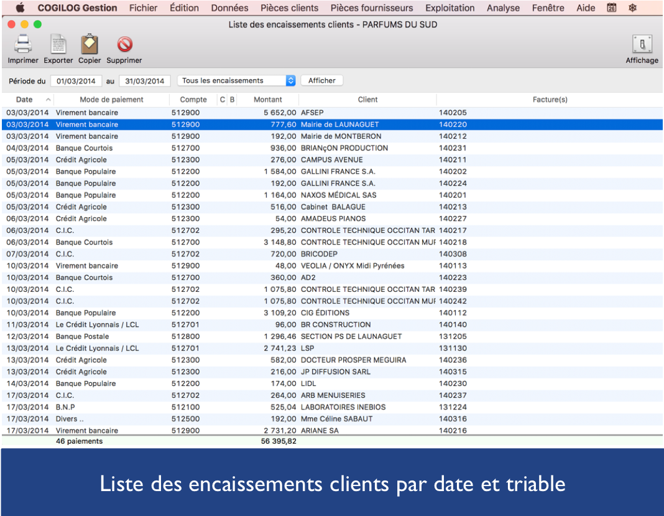Edit the start date field 01/03/2014

click(76, 81)
